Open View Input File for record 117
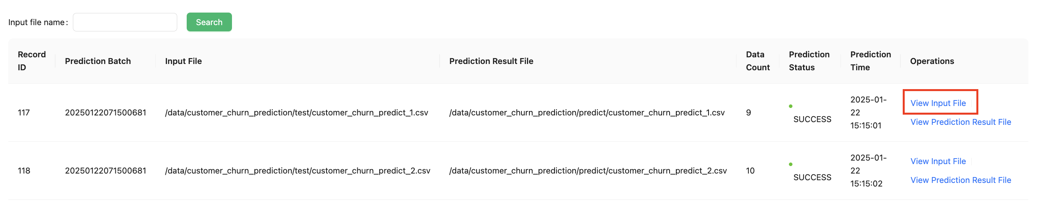Screen dimensions: 1039x212 (938, 103)
